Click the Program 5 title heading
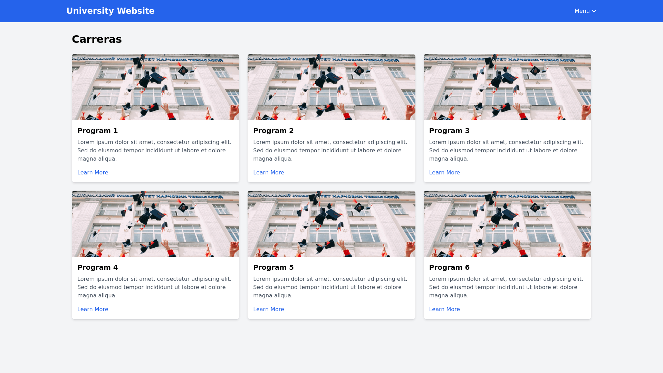This screenshot has height=373, width=663. click(x=273, y=267)
